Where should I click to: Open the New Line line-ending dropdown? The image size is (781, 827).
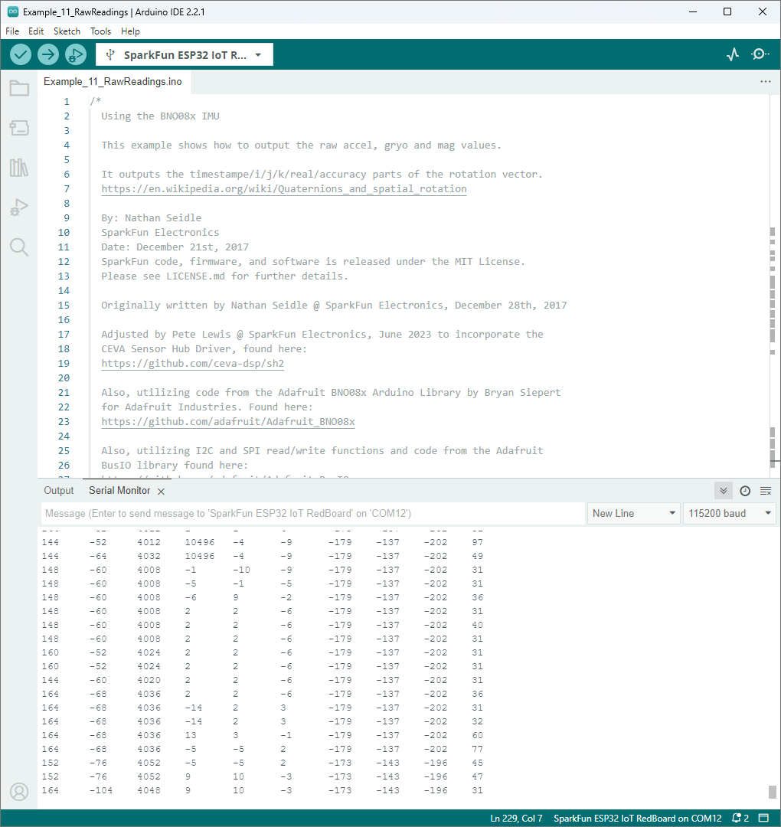click(x=634, y=513)
